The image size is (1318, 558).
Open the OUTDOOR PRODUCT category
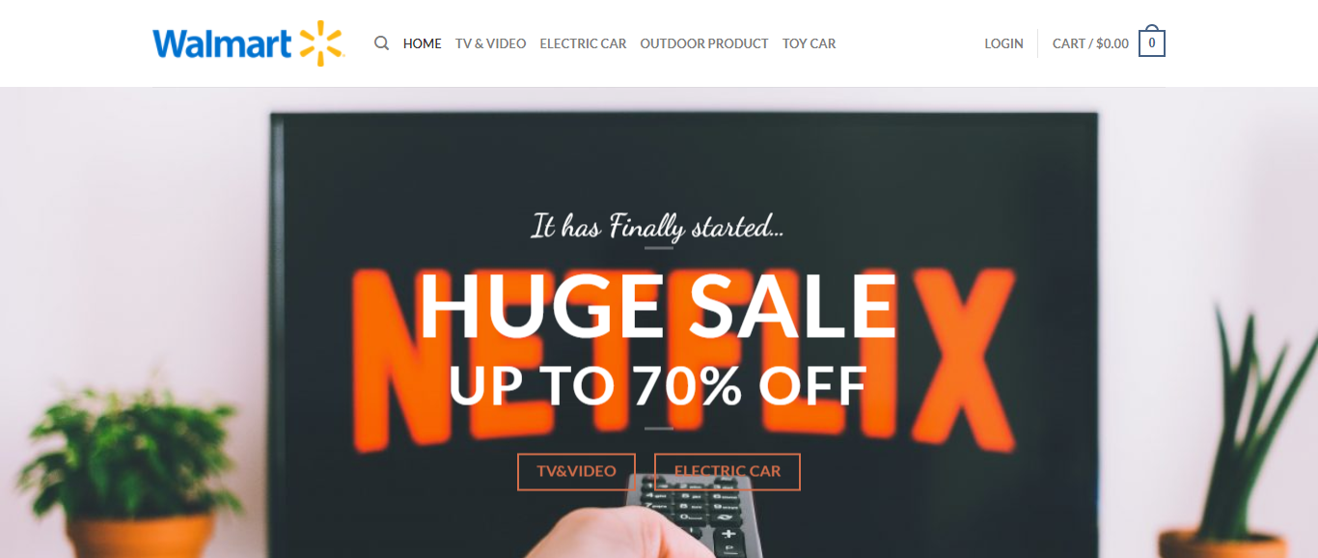704,43
